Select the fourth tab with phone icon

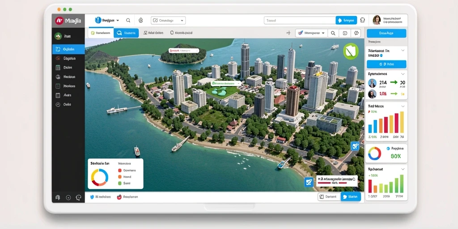(181, 33)
